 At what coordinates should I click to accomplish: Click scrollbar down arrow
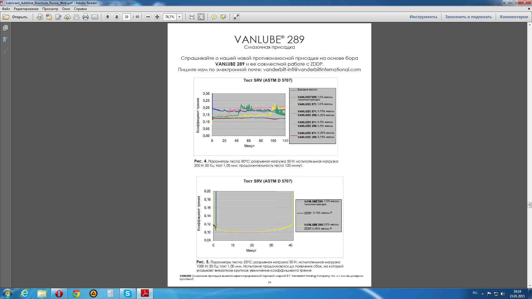click(530, 286)
